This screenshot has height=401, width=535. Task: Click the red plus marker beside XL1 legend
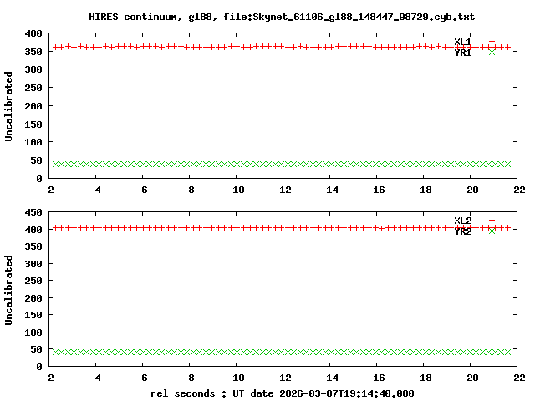(x=492, y=41)
